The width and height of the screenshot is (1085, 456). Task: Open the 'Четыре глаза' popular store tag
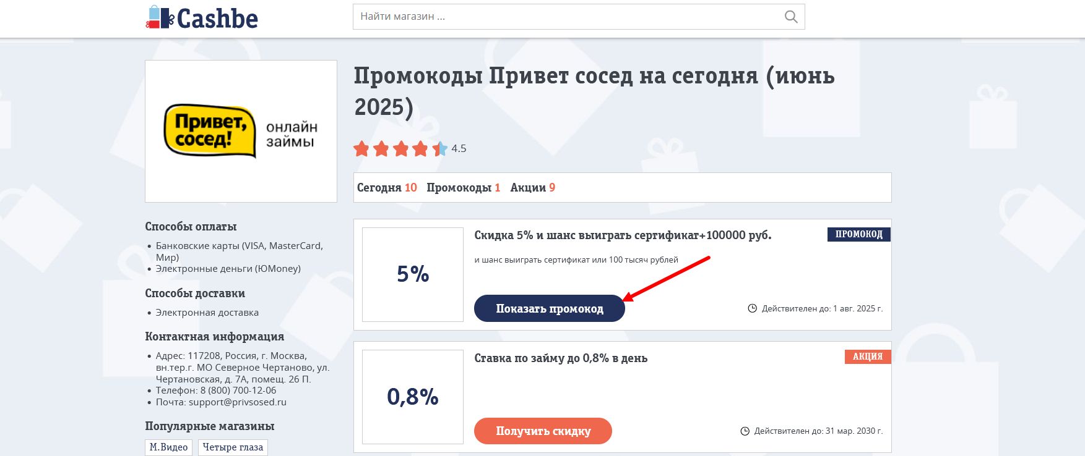point(233,447)
